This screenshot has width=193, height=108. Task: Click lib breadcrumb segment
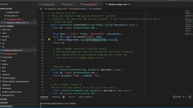(40, 9)
